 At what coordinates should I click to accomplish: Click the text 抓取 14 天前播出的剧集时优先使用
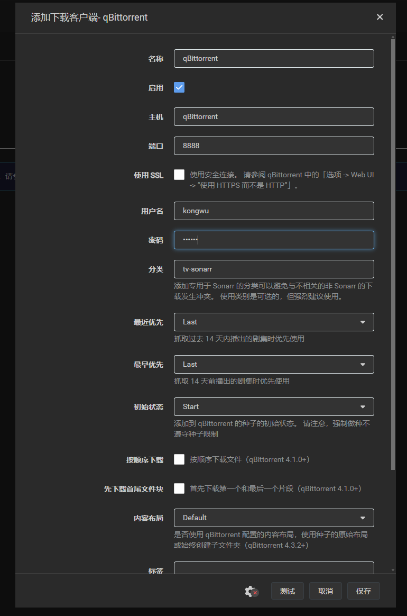tap(232, 381)
